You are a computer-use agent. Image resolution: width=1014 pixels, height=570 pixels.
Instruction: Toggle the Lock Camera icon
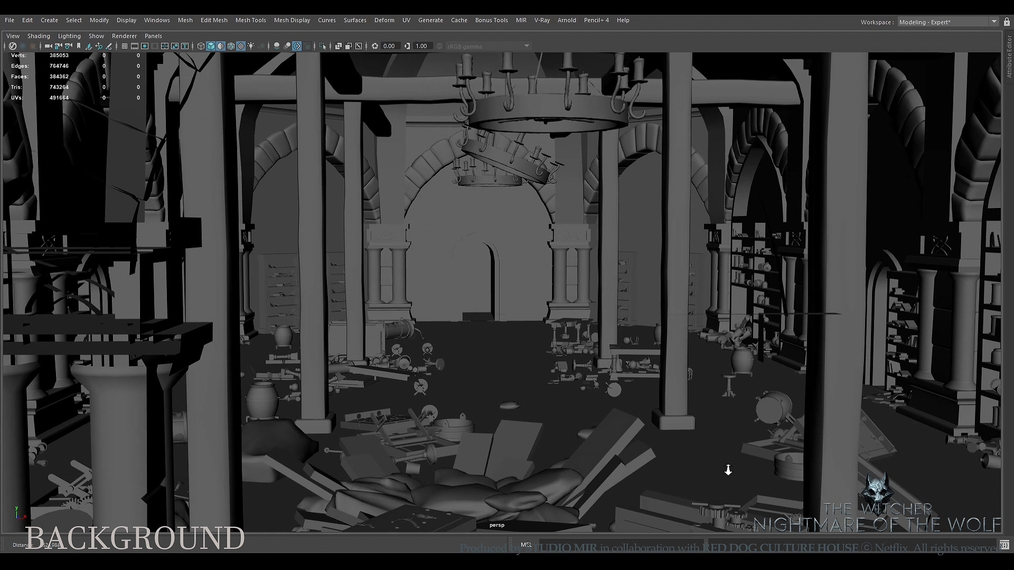coord(58,46)
